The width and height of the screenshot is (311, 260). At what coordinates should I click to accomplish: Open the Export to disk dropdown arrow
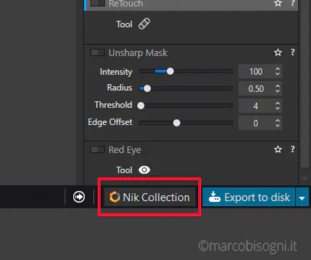[302, 198]
